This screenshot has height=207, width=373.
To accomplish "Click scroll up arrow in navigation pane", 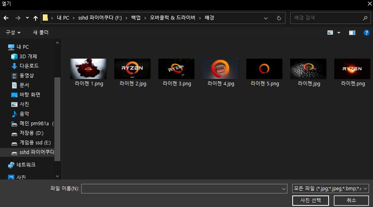I will [x=57, y=43].
